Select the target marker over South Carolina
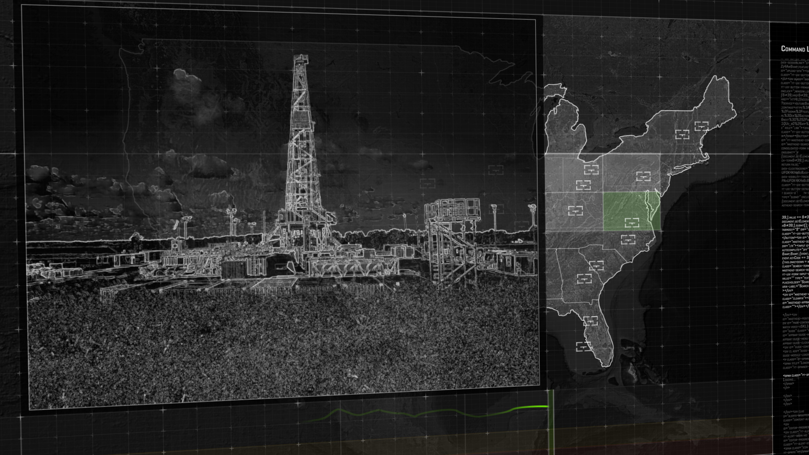The image size is (809, 455). pos(597,265)
